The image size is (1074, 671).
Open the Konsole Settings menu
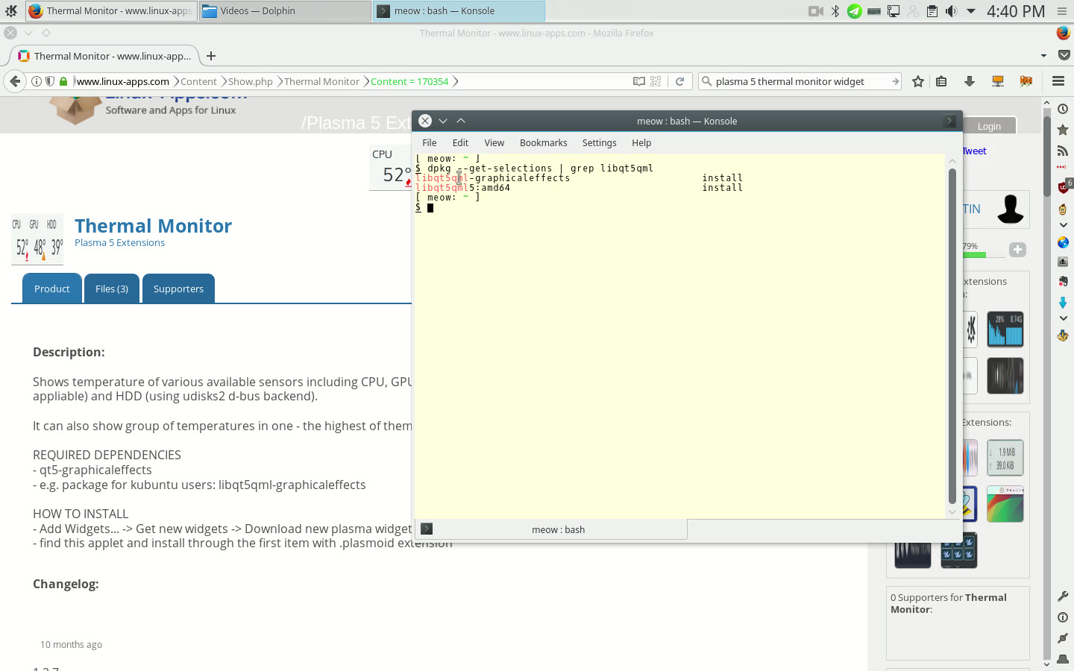click(x=599, y=142)
